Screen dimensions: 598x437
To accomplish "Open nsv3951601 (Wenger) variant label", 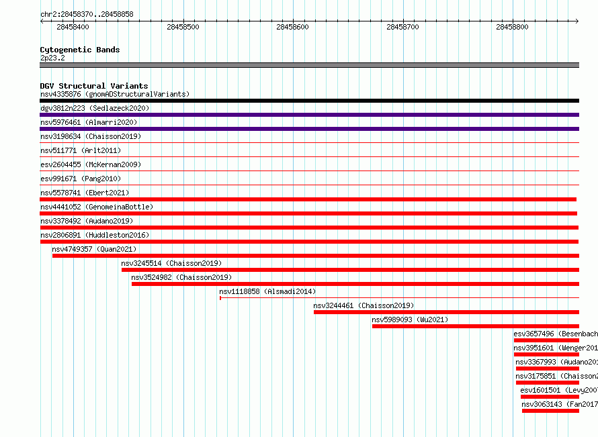I will (556, 348).
